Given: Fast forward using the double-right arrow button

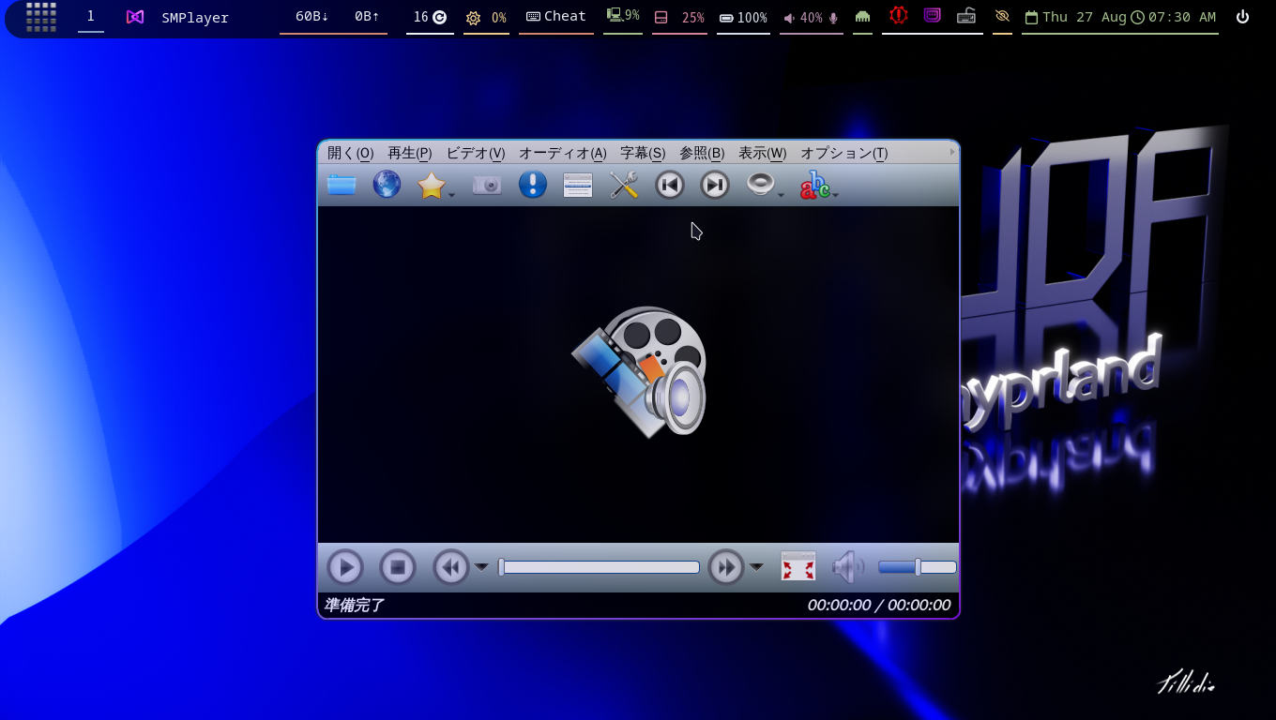Looking at the screenshot, I should pyautogui.click(x=725, y=567).
